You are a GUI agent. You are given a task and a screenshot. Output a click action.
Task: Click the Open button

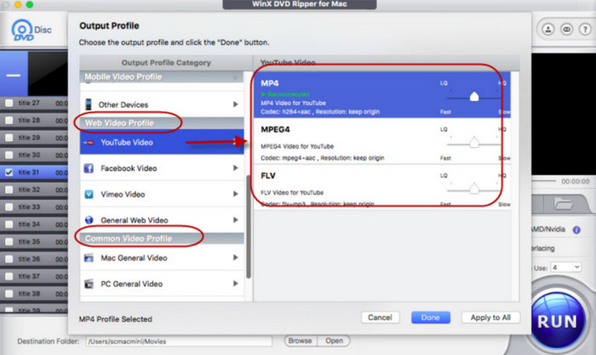pos(334,341)
